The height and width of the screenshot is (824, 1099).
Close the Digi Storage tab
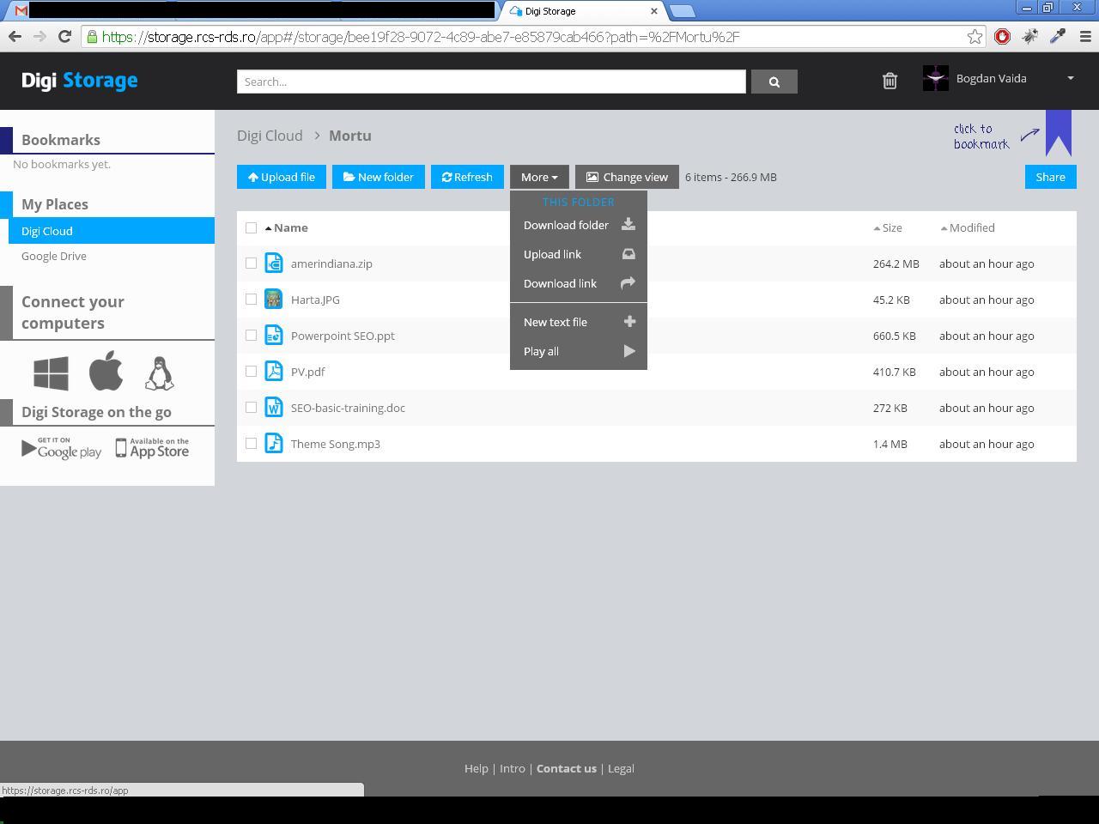click(654, 11)
